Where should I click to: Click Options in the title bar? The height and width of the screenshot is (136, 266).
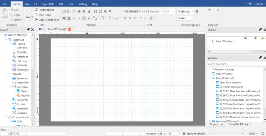pyautogui.click(x=258, y=4)
